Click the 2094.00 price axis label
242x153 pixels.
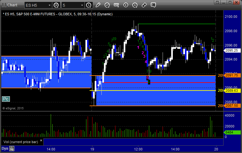click(x=231, y=59)
